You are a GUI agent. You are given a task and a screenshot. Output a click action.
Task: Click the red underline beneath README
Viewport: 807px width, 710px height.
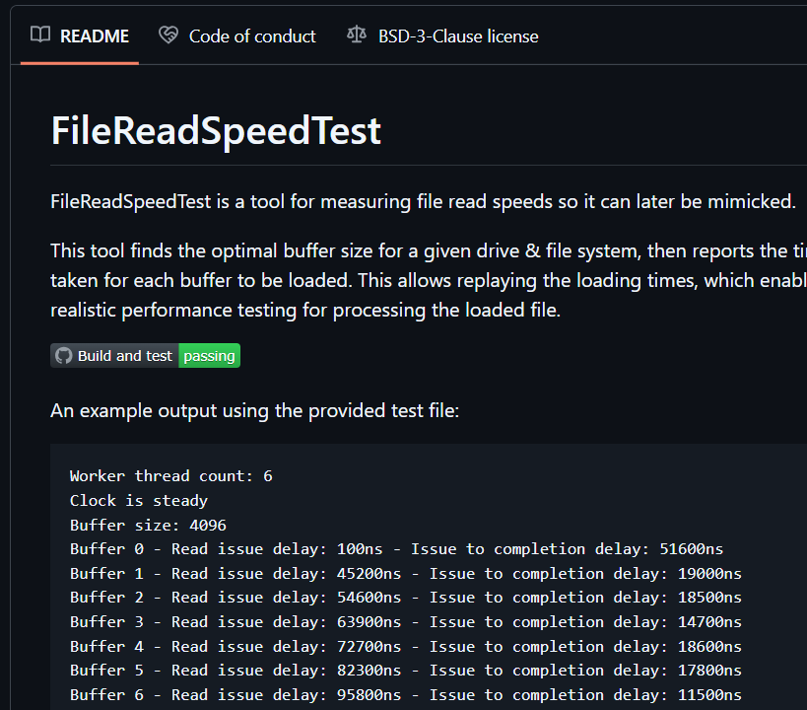tap(79, 63)
